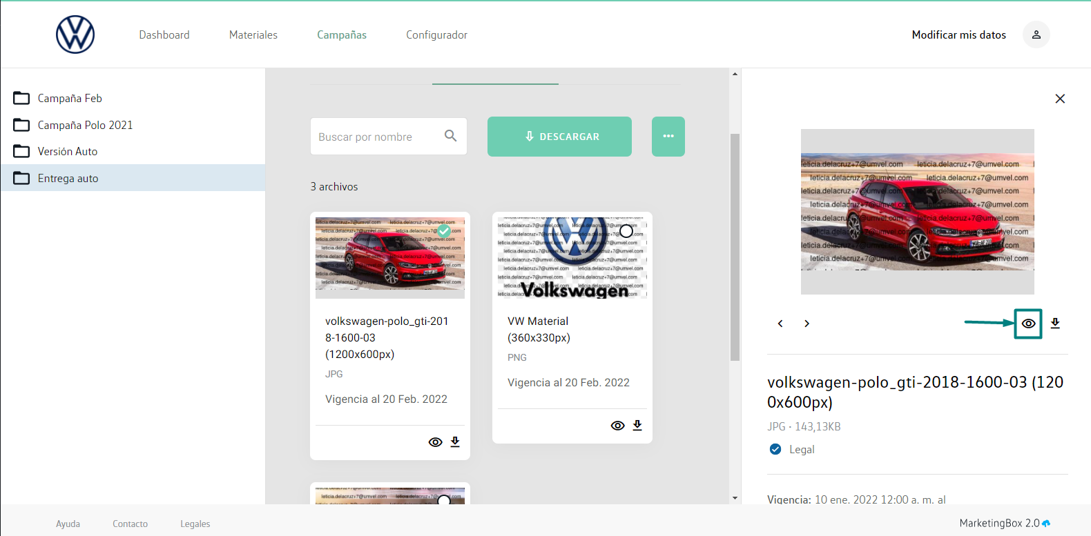This screenshot has height=536, width=1091.
Task: Click 'JPG · 143,13KB' file info
Action: tap(804, 426)
